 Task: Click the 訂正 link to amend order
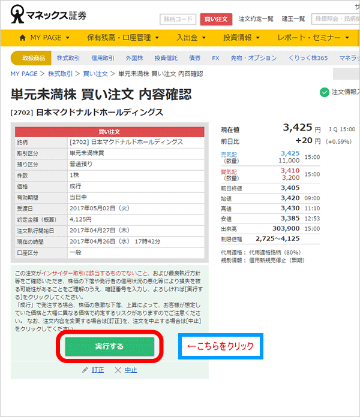(x=98, y=370)
